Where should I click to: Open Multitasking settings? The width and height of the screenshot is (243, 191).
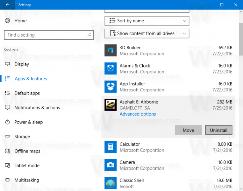point(27,180)
